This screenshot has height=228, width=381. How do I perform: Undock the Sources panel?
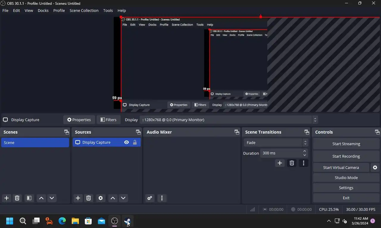point(138,132)
